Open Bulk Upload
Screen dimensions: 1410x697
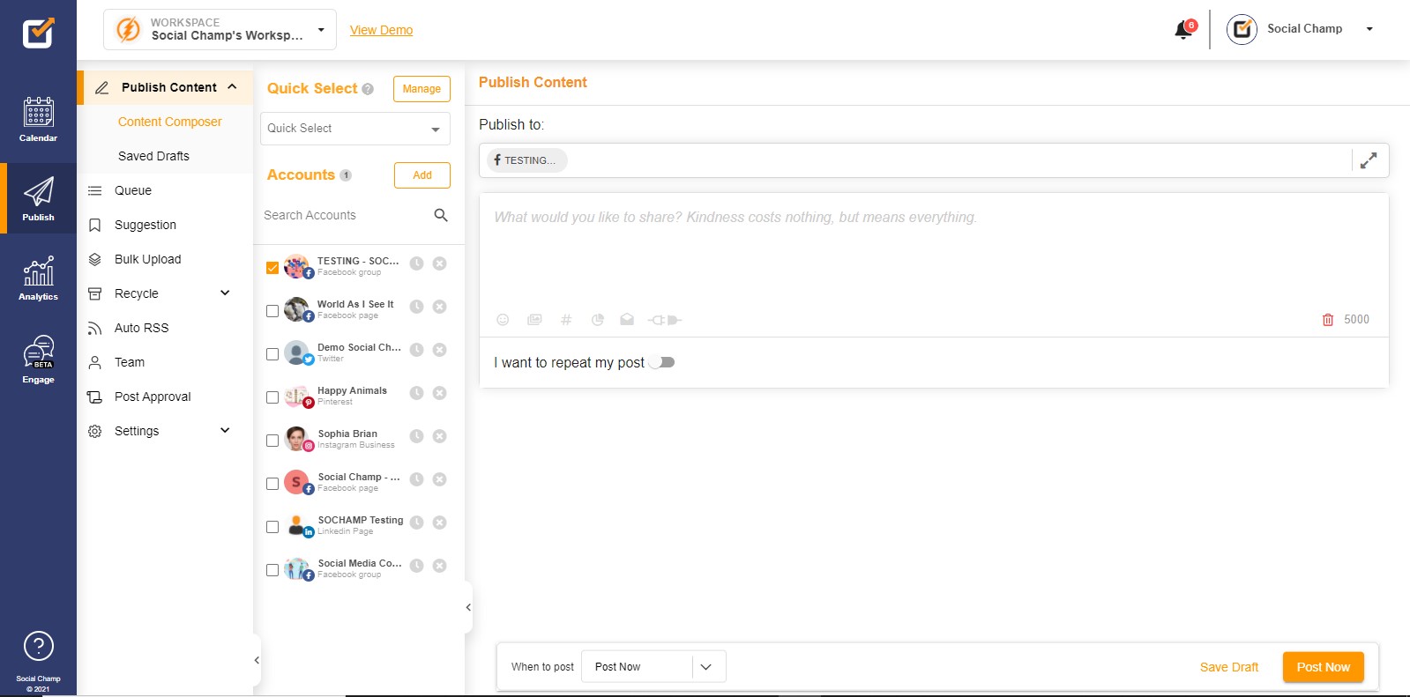(x=148, y=259)
